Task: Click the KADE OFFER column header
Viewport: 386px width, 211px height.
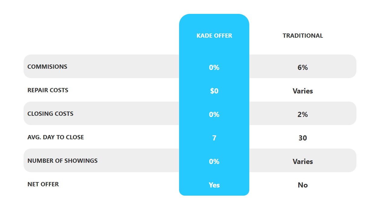Action: pyautogui.click(x=214, y=36)
